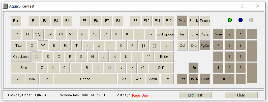Click the F12 function key
268x102 pixels.
point(169,21)
